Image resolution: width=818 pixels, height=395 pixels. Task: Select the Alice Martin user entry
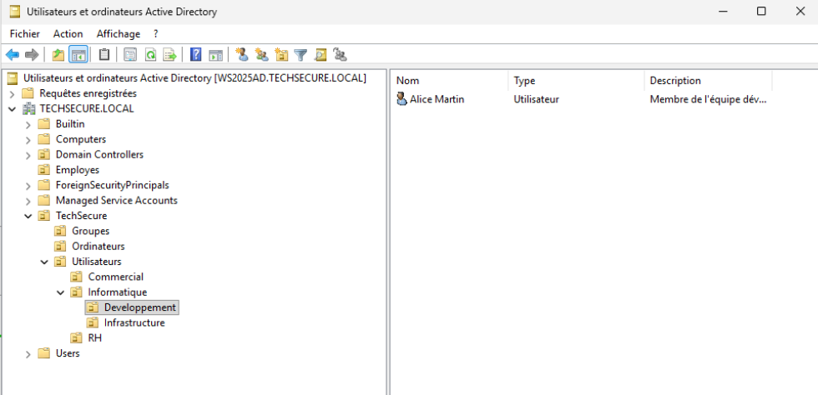pyautogui.click(x=436, y=99)
